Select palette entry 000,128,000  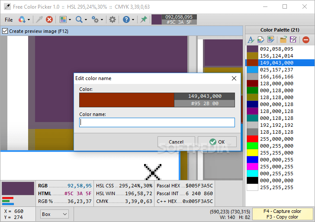point(280,90)
